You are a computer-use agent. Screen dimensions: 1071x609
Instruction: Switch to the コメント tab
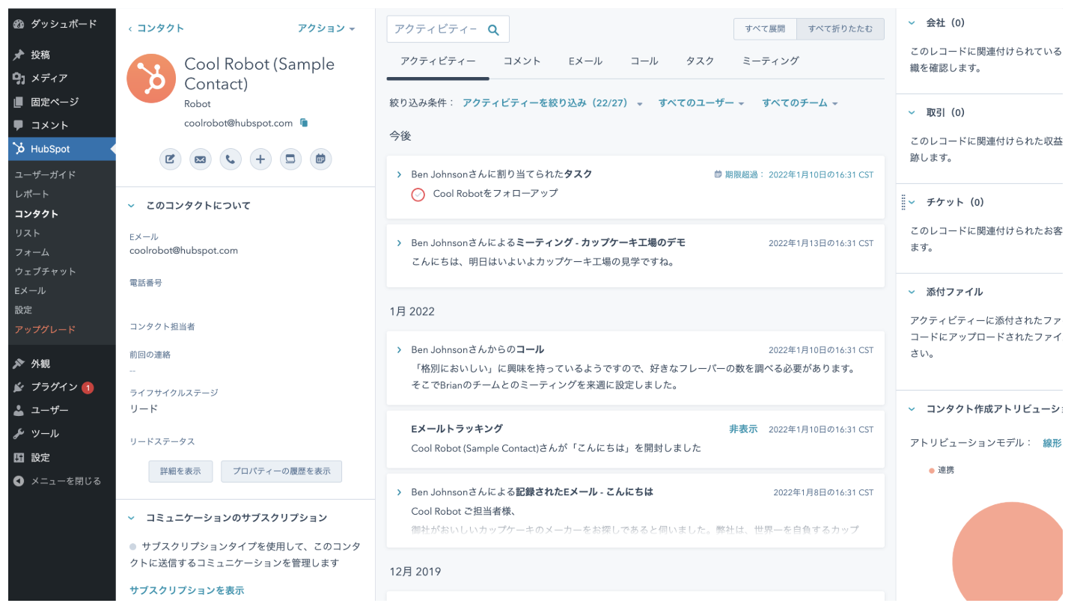click(x=522, y=61)
